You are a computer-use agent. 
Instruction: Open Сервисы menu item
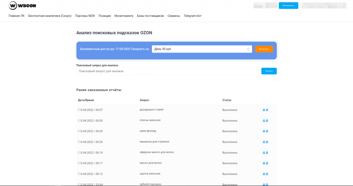pyautogui.click(x=174, y=16)
